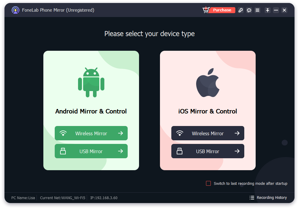The height and width of the screenshot is (209, 299).
Task: Start iOS Wireless Mirror
Action: tap(208, 133)
